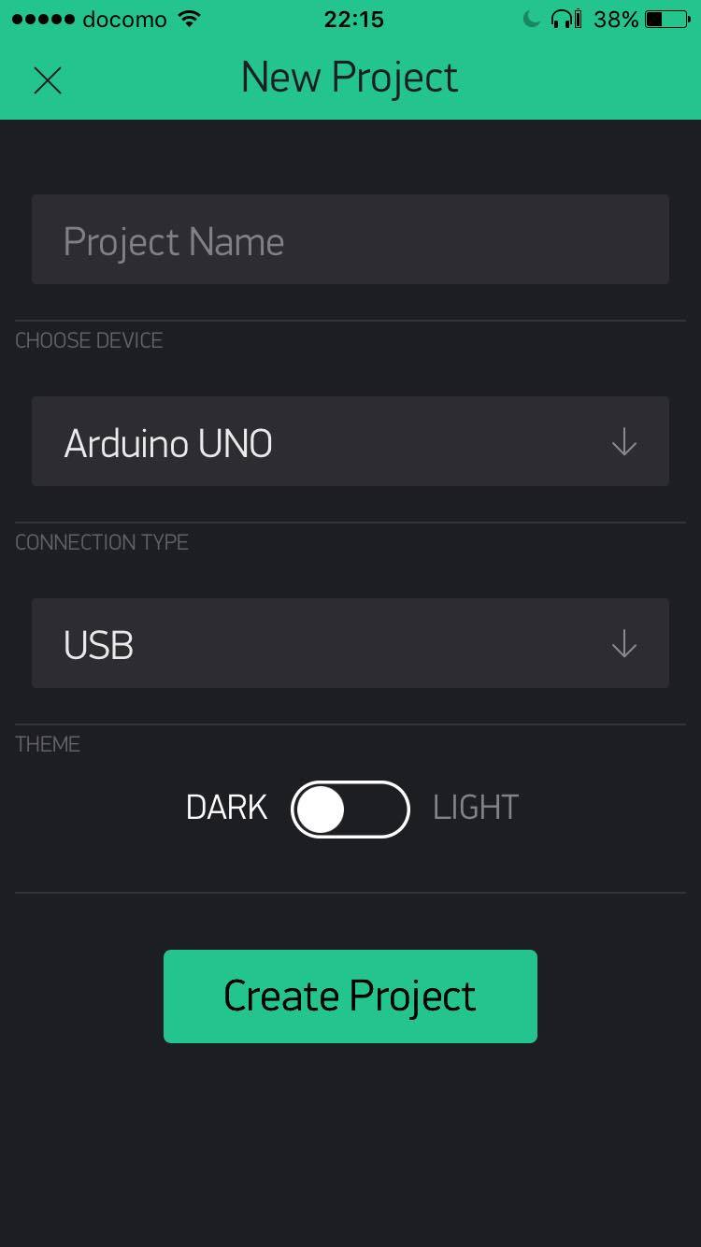Tap the New Project header title
This screenshot has width=701, height=1247.
[350, 78]
